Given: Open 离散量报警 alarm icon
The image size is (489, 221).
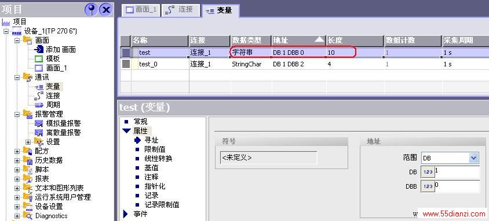Looking at the screenshot, I should [39, 133].
